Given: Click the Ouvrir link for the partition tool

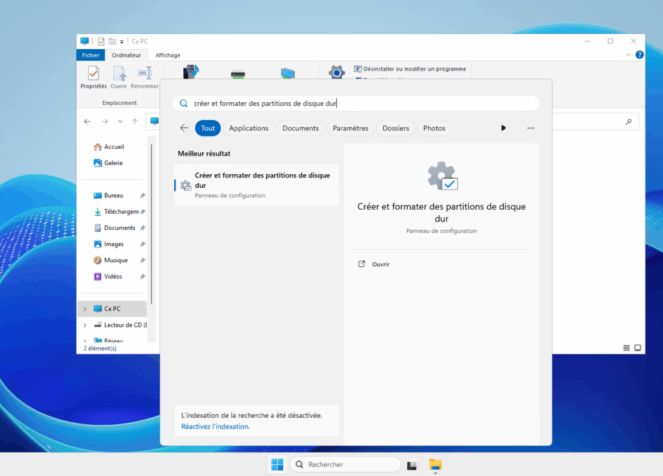Looking at the screenshot, I should click(380, 264).
